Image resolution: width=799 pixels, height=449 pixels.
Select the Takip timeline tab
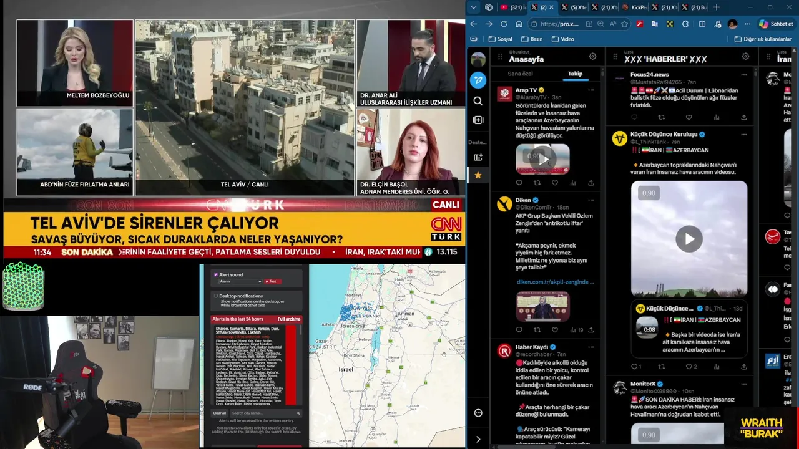pyautogui.click(x=575, y=74)
